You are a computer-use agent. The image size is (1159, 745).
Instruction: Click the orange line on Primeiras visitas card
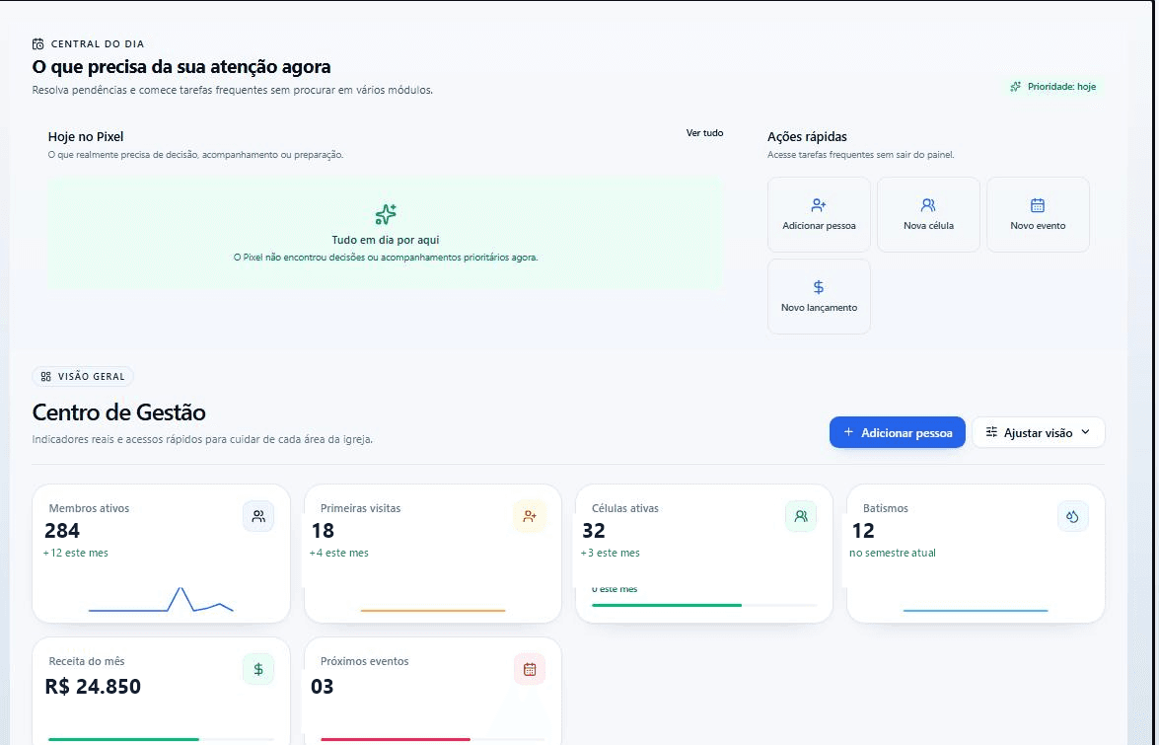pos(433,611)
